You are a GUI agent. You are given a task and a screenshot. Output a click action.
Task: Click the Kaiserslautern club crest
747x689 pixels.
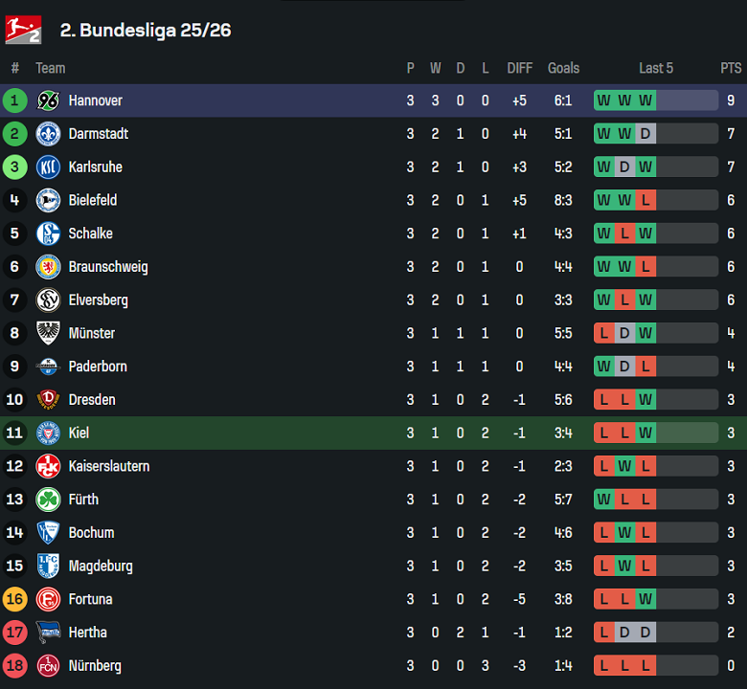[48, 466]
